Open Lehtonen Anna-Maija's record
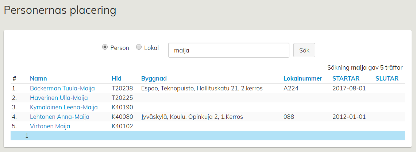Screen dimensions: 416x152 click(59, 117)
